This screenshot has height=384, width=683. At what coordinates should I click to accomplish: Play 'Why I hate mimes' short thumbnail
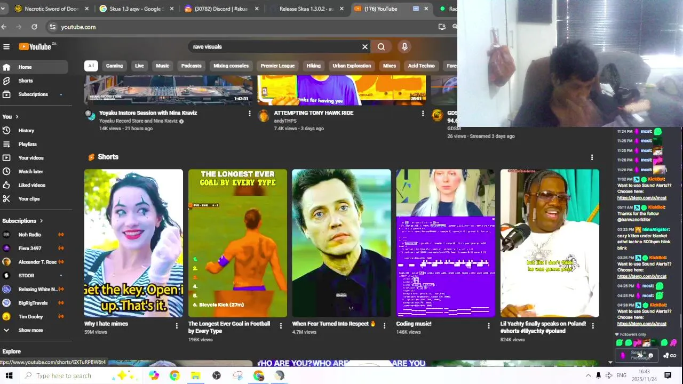[133, 243]
